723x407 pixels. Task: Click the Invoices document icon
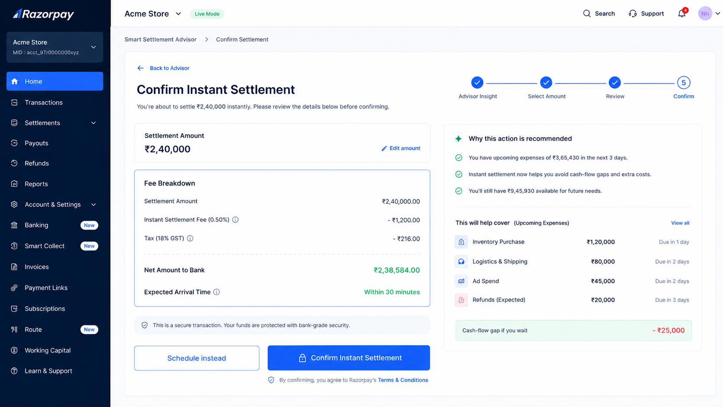point(14,267)
